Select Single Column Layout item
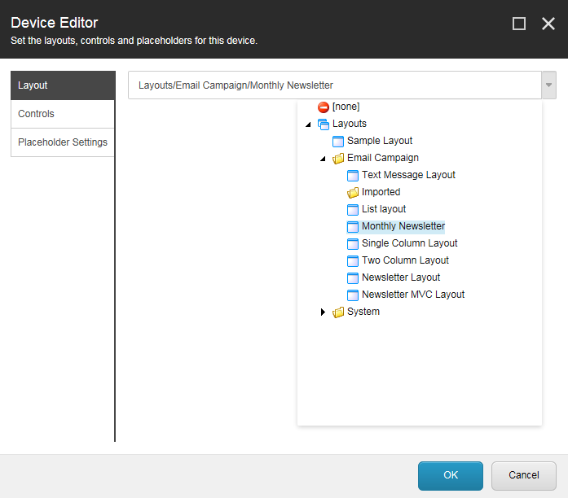This screenshot has height=498, width=568. (409, 243)
